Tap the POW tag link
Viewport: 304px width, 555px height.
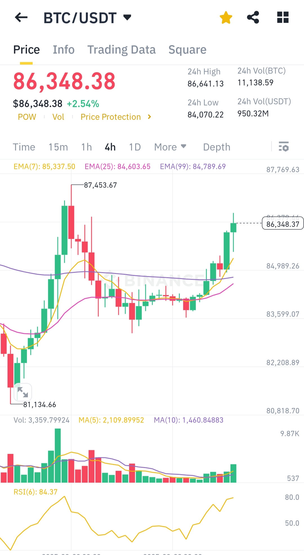point(27,117)
